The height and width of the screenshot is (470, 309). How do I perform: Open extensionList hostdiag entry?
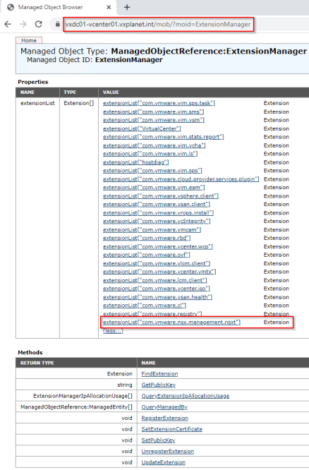pos(135,162)
